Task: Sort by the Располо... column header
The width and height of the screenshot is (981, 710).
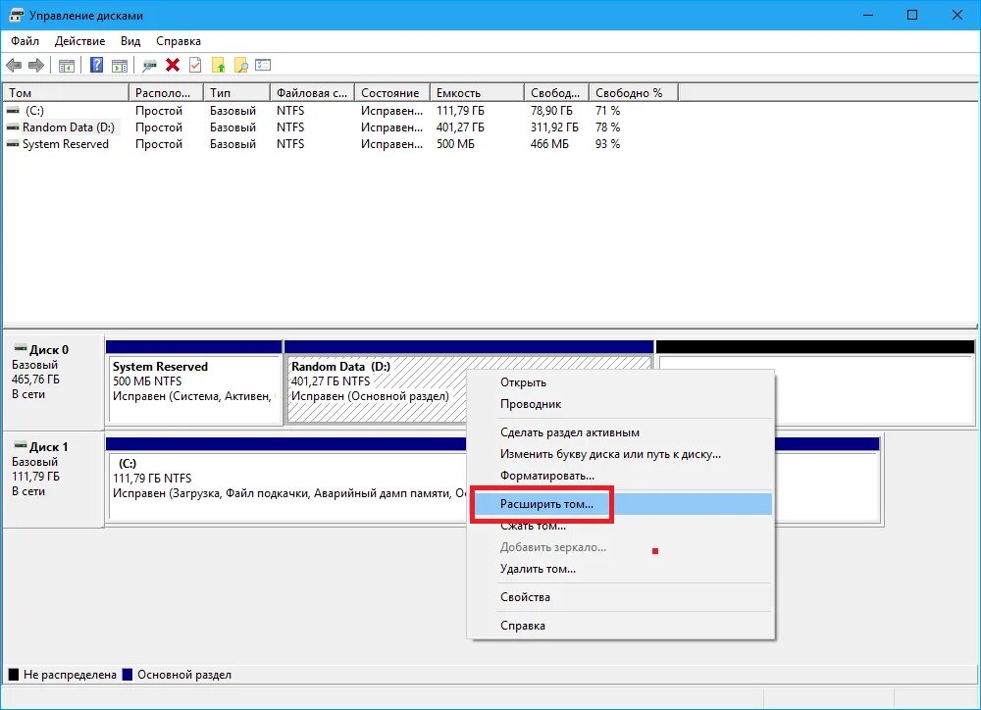Action: [x=167, y=92]
